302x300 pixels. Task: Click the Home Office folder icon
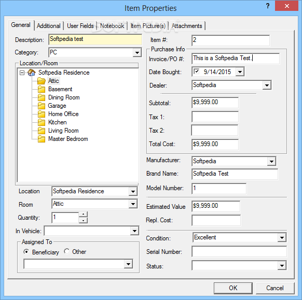click(42, 114)
